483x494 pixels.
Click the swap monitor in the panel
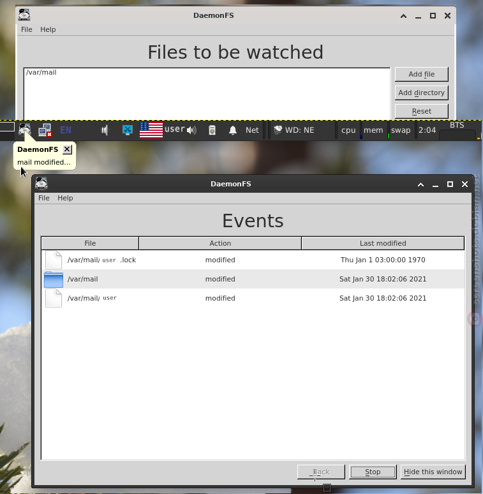pyautogui.click(x=401, y=130)
